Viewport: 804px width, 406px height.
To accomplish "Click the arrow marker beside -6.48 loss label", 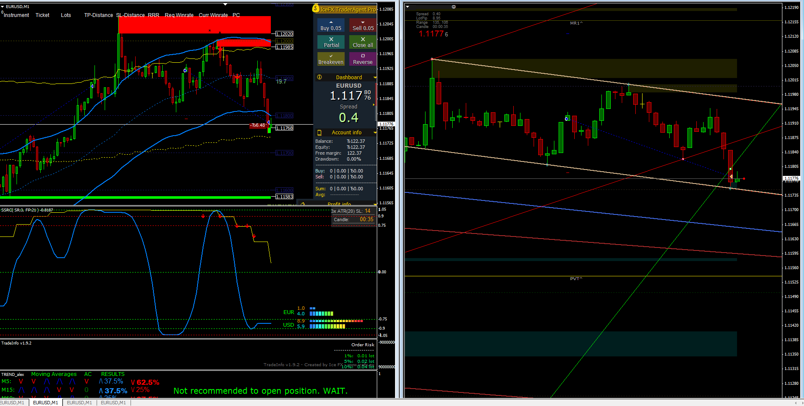I will point(268,122).
